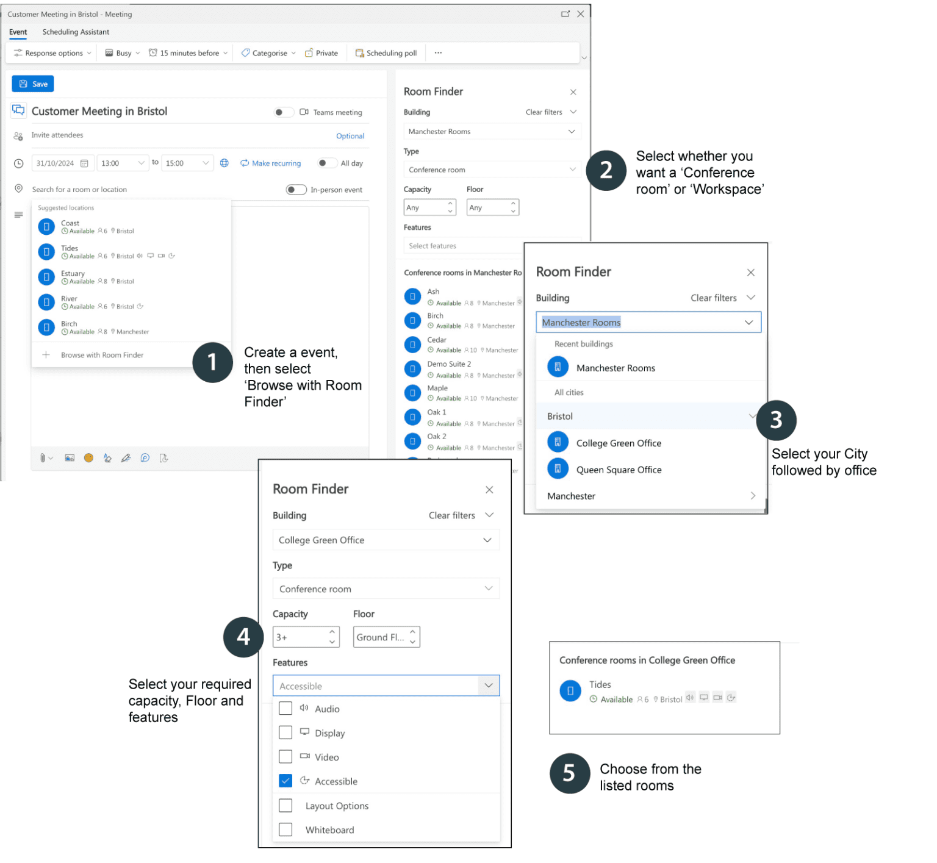Mark the event as Private
This screenshot has height=863, width=937.
coord(321,52)
